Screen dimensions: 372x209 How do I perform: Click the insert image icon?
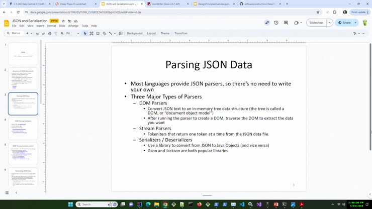click(x=98, y=34)
